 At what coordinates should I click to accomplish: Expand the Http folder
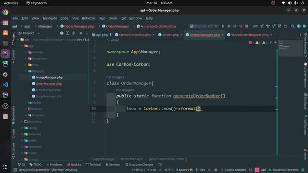tap(26, 65)
